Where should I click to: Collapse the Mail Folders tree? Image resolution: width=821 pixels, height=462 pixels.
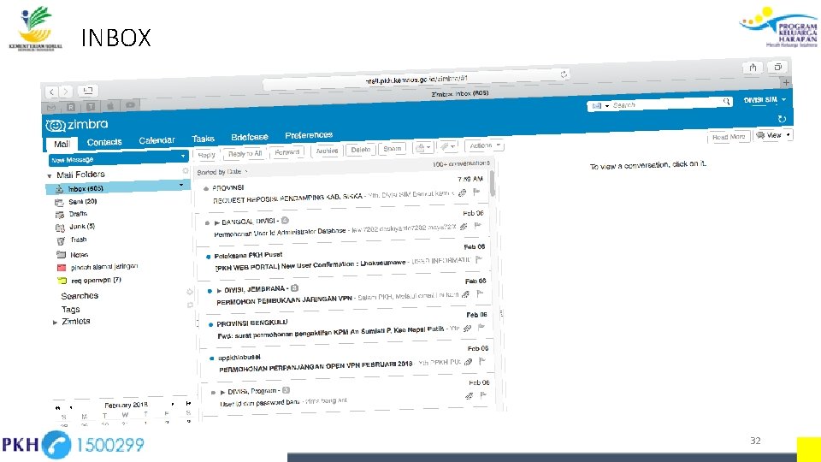[x=50, y=175]
